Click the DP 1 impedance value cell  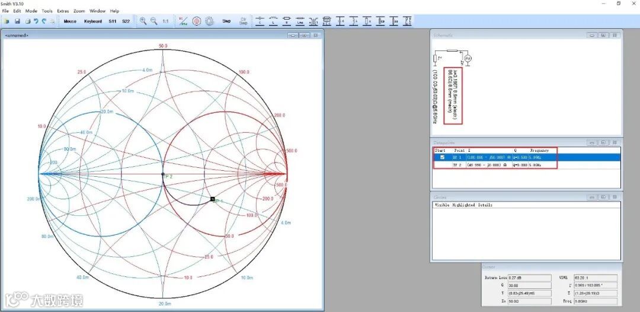coord(488,157)
